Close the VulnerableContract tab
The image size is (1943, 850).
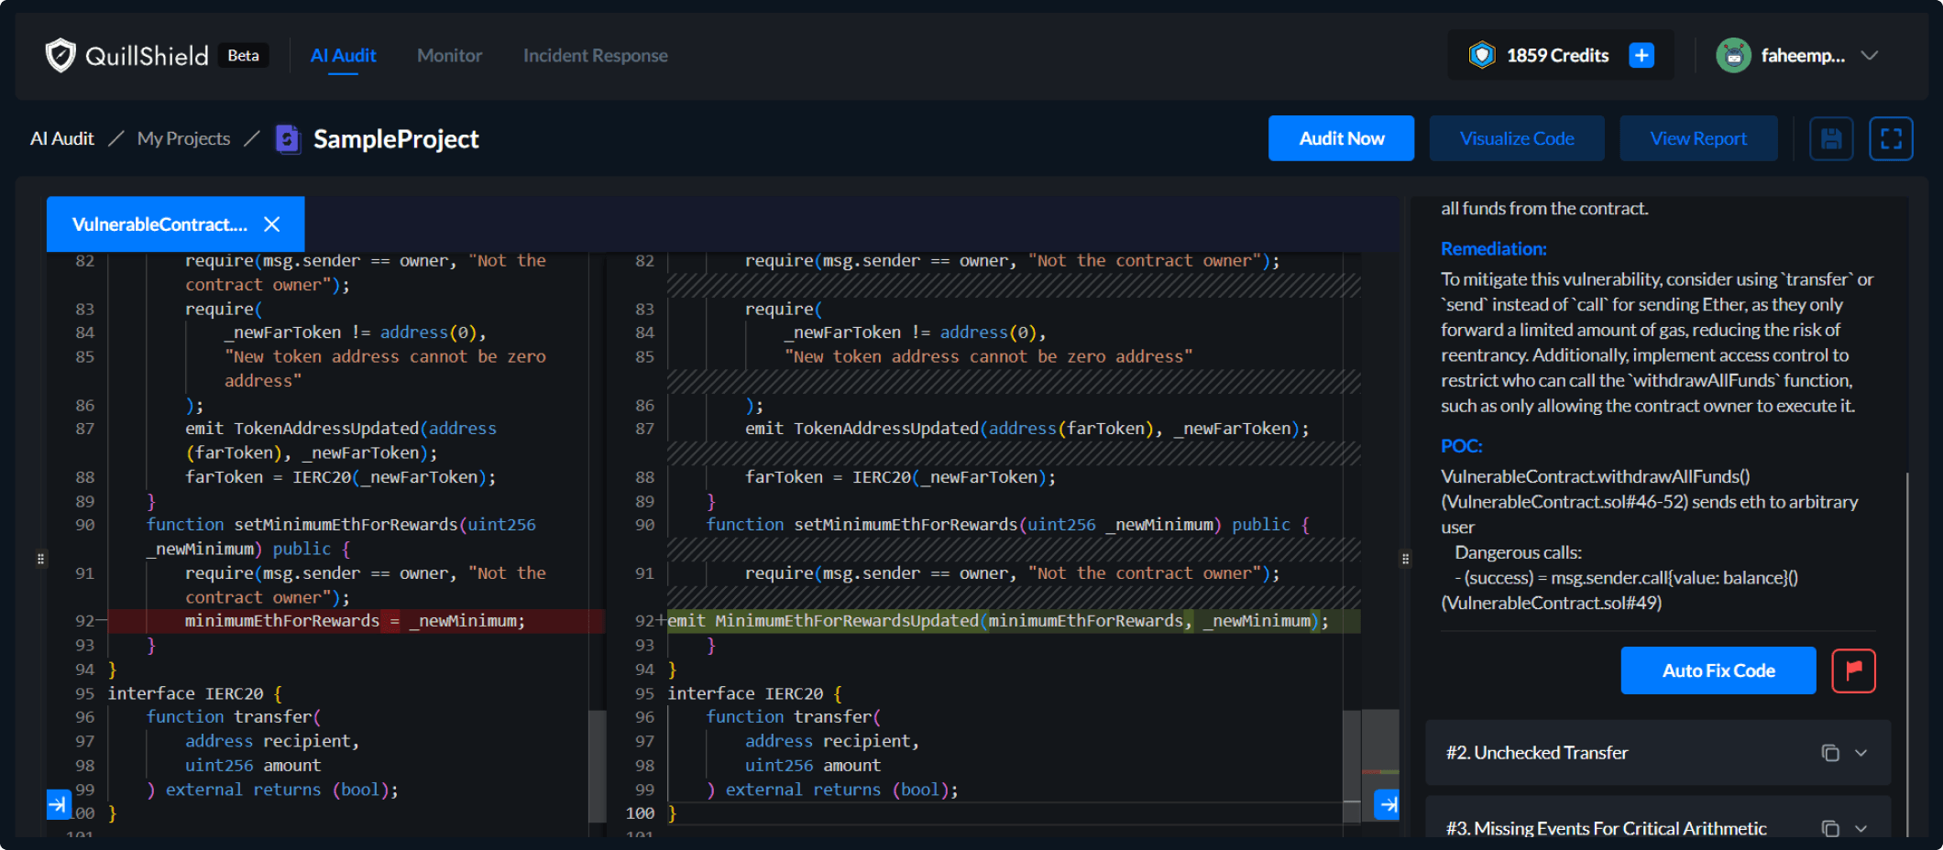[x=271, y=224]
